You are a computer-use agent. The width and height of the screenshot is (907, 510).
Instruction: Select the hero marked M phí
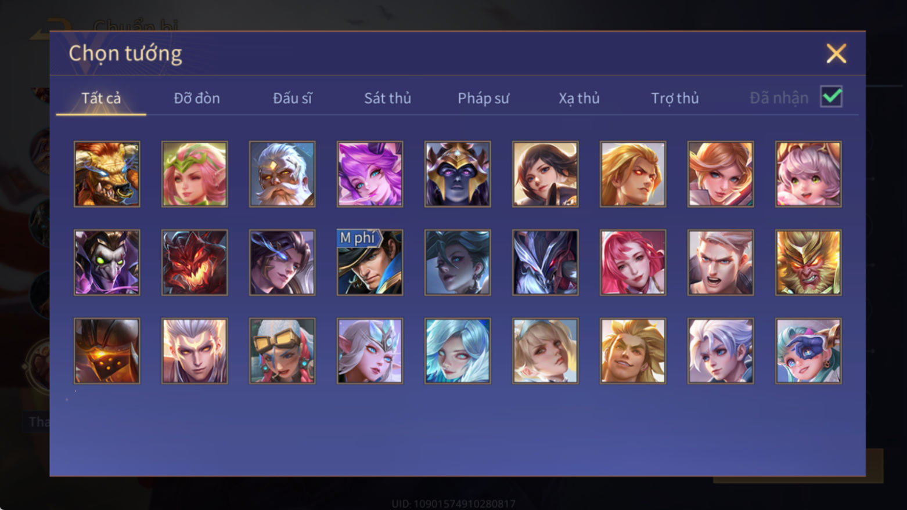tap(370, 262)
